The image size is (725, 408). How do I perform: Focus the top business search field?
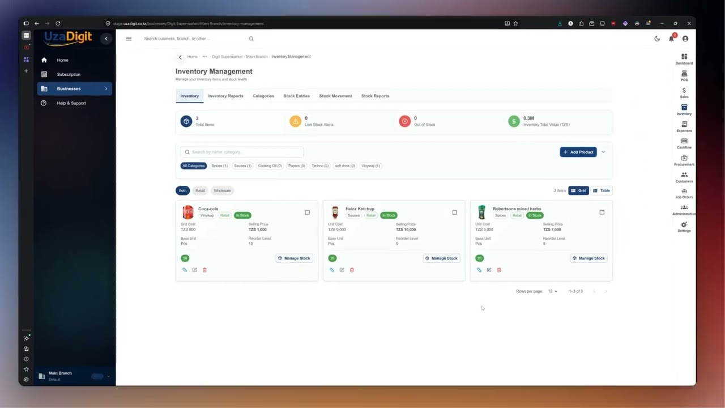pyautogui.click(x=193, y=39)
